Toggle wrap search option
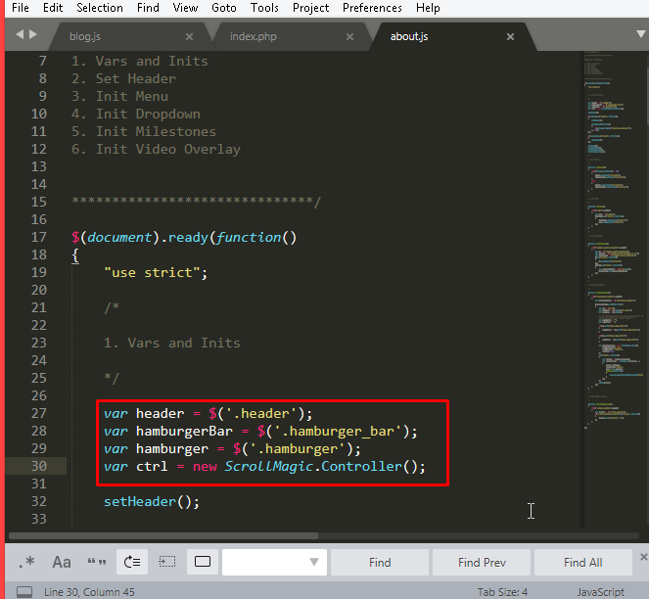This screenshot has width=649, height=599. tap(132, 562)
